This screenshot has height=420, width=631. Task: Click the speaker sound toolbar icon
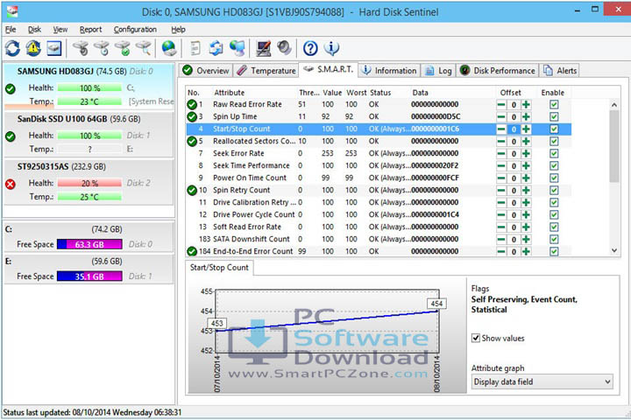(x=284, y=48)
